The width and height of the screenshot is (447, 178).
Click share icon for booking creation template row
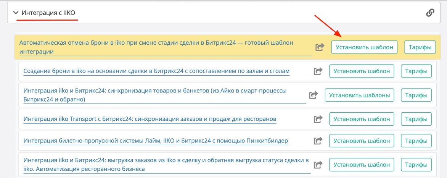tap(318, 71)
